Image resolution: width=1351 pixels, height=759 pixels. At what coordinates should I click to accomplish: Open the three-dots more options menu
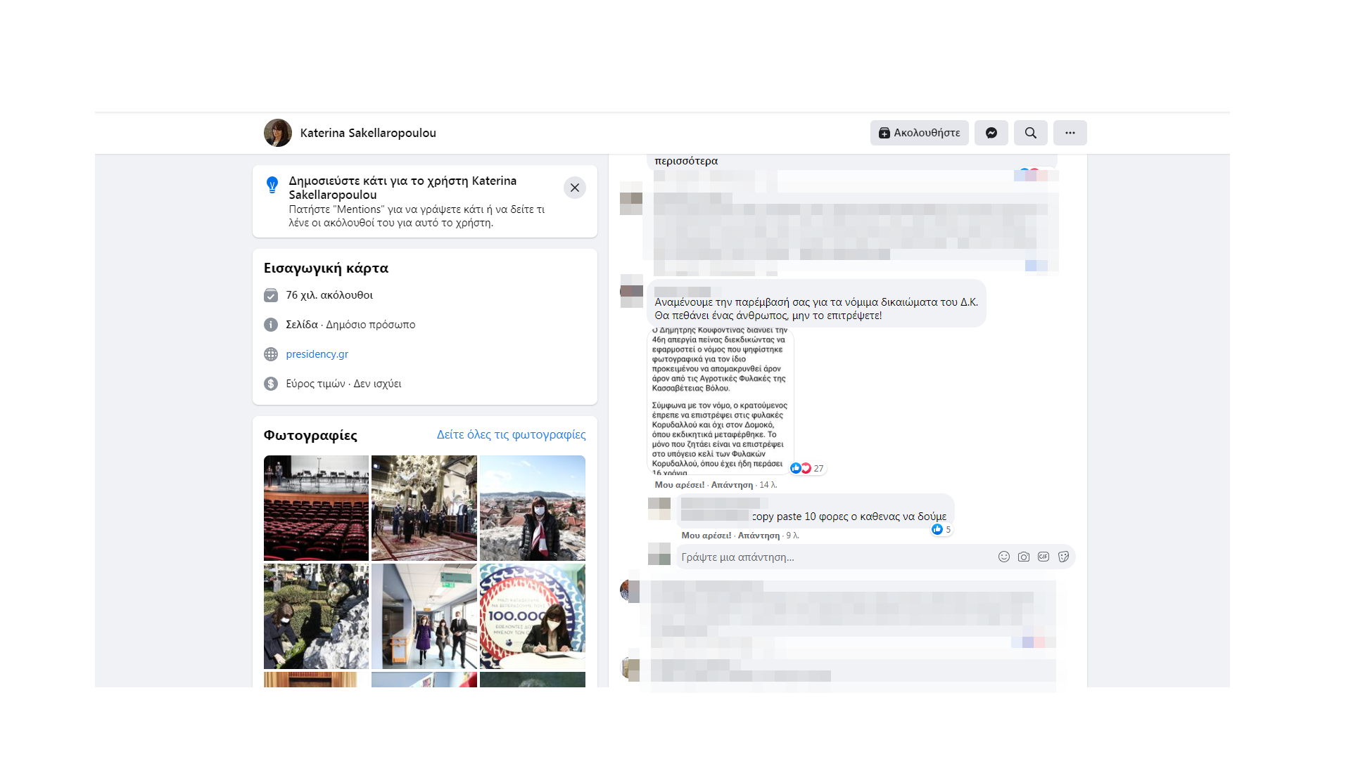click(1070, 133)
